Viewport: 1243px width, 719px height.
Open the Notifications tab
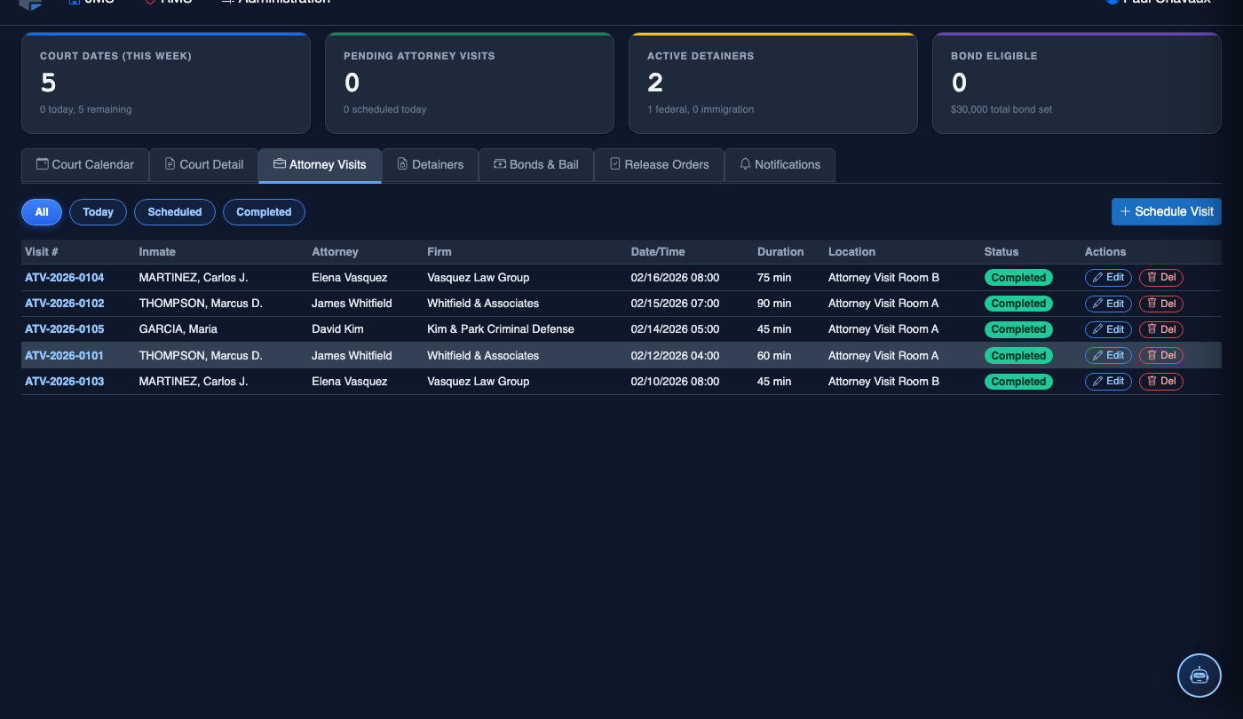click(x=780, y=165)
